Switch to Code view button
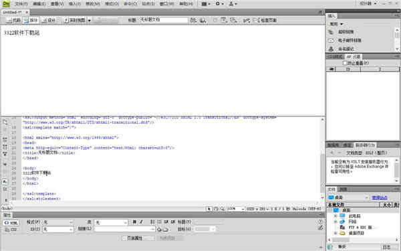The image size is (401, 251). [x=13, y=20]
